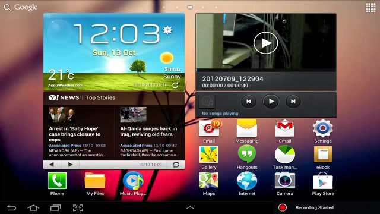
Task: Open the eBook app
Action: [323, 158]
